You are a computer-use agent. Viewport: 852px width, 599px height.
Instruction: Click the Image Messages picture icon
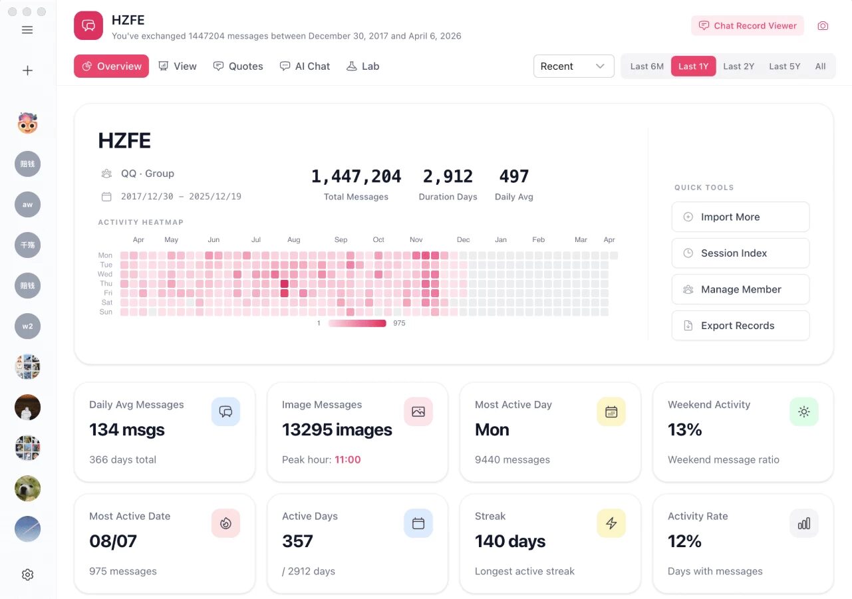[418, 412]
